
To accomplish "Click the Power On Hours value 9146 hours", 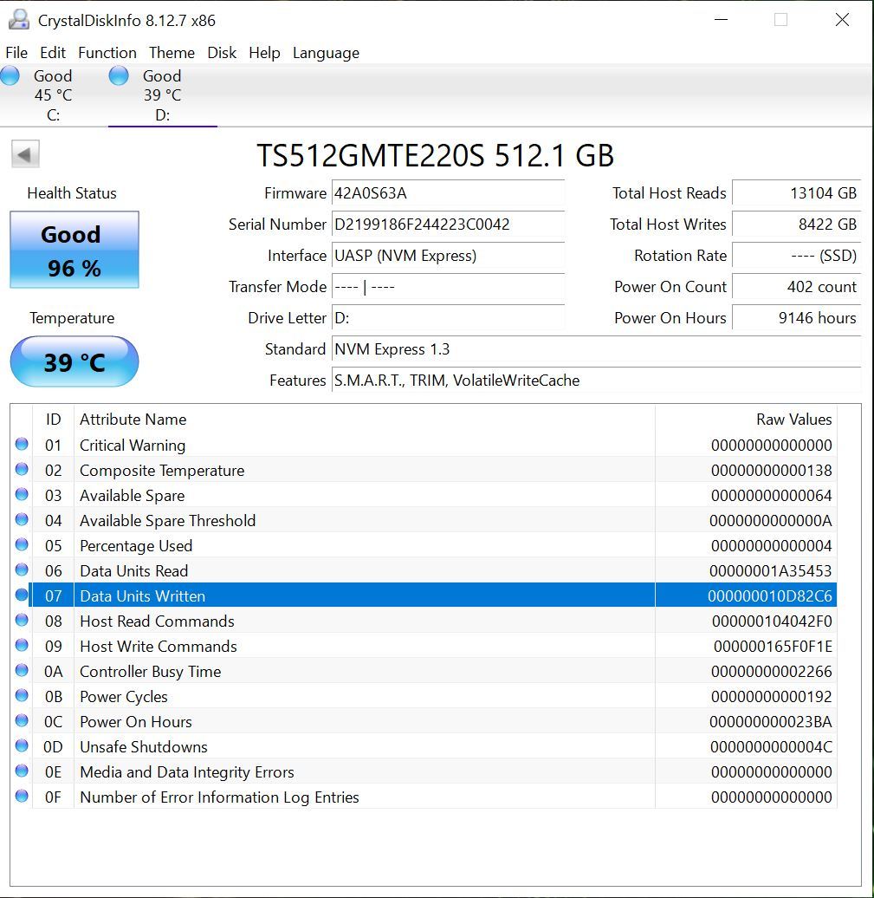I will (797, 318).
